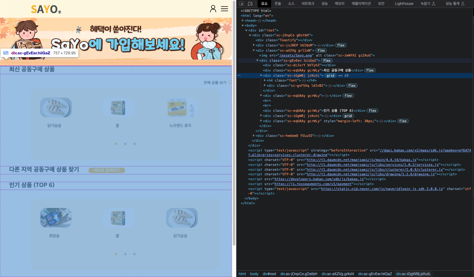The width and height of the screenshot is (474, 277).
Task: Switch to the 콘솔 tab
Action: 278,4
